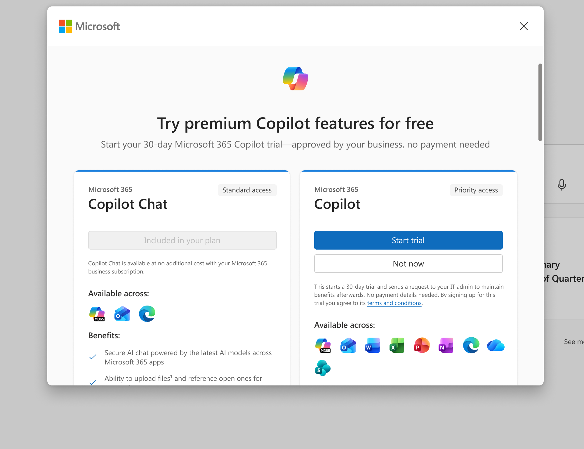Click the microphone icon behind the dialog
The image size is (584, 449).
pos(562,185)
